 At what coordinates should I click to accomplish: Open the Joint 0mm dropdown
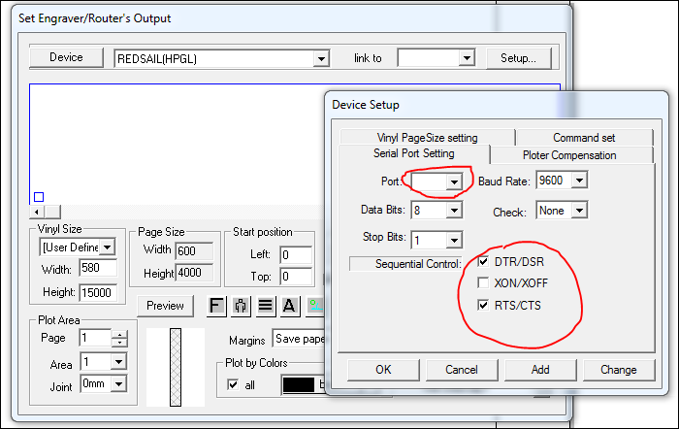[118, 384]
